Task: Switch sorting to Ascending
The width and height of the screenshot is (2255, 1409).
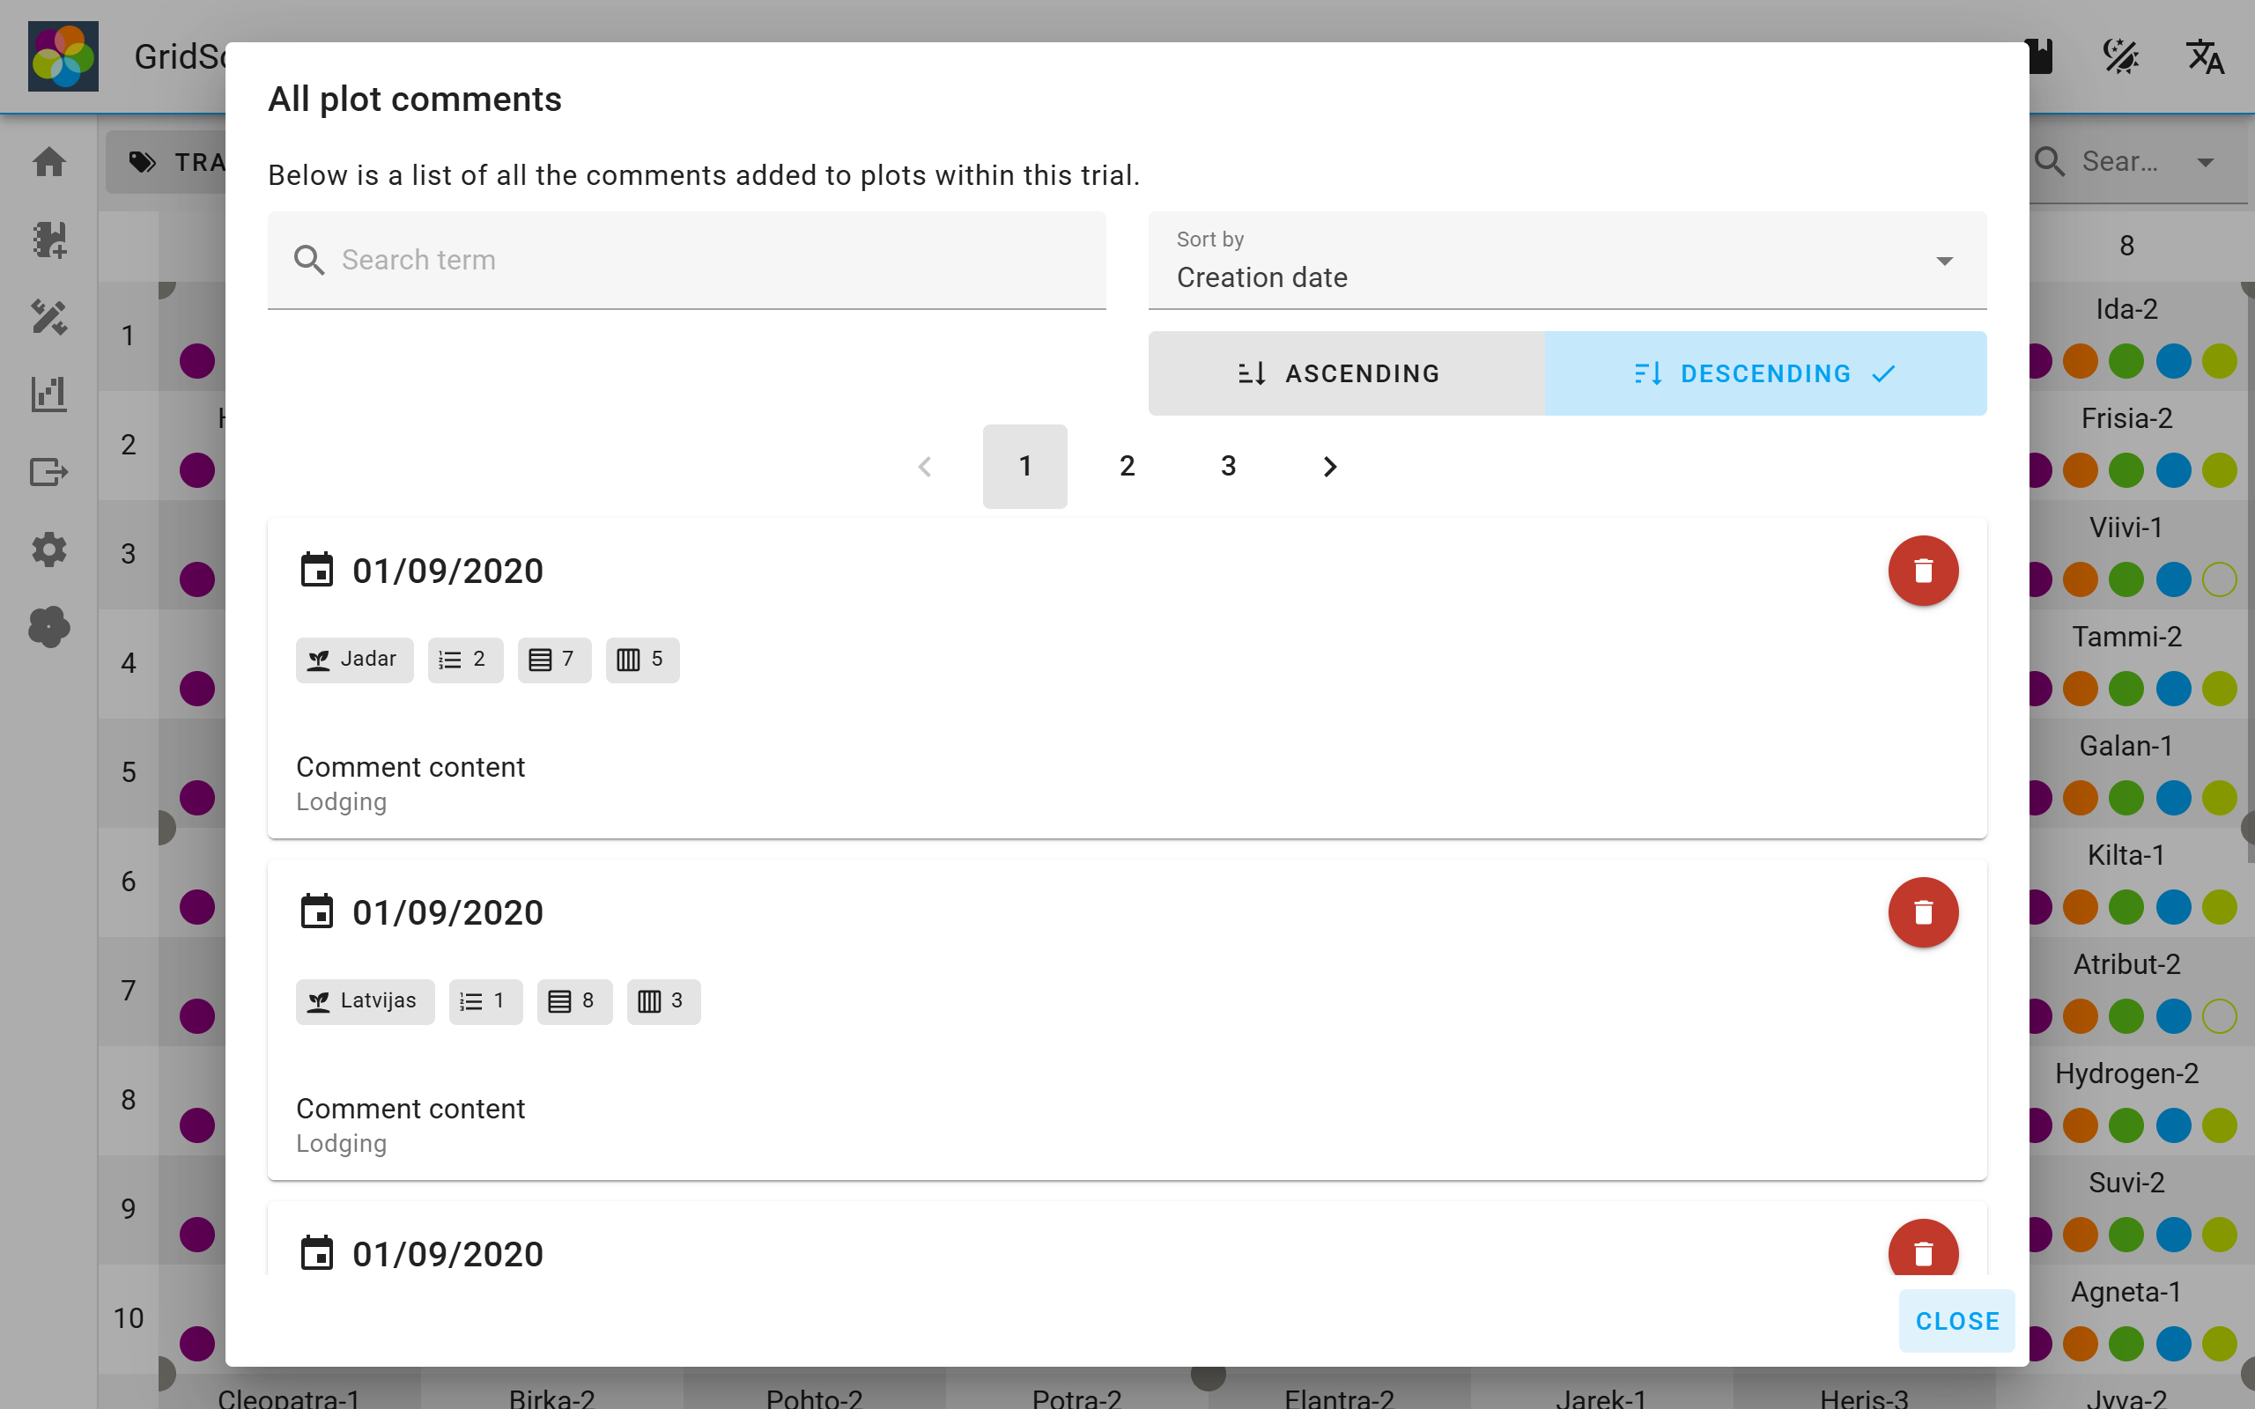Action: pos(1344,373)
